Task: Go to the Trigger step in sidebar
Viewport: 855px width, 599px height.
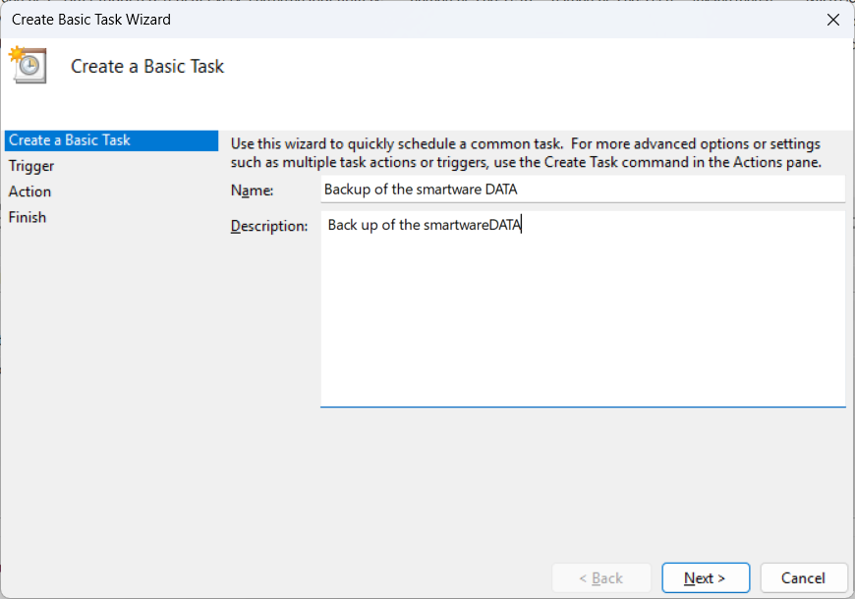Action: point(31,166)
